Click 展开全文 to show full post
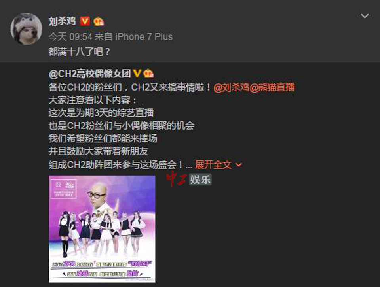Viewport: 380px width, 287px height. [213, 165]
